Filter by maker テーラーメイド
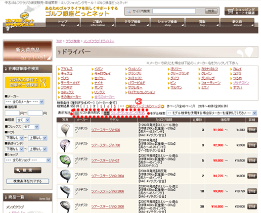This screenshot has height=213, width=261. click(x=70, y=83)
